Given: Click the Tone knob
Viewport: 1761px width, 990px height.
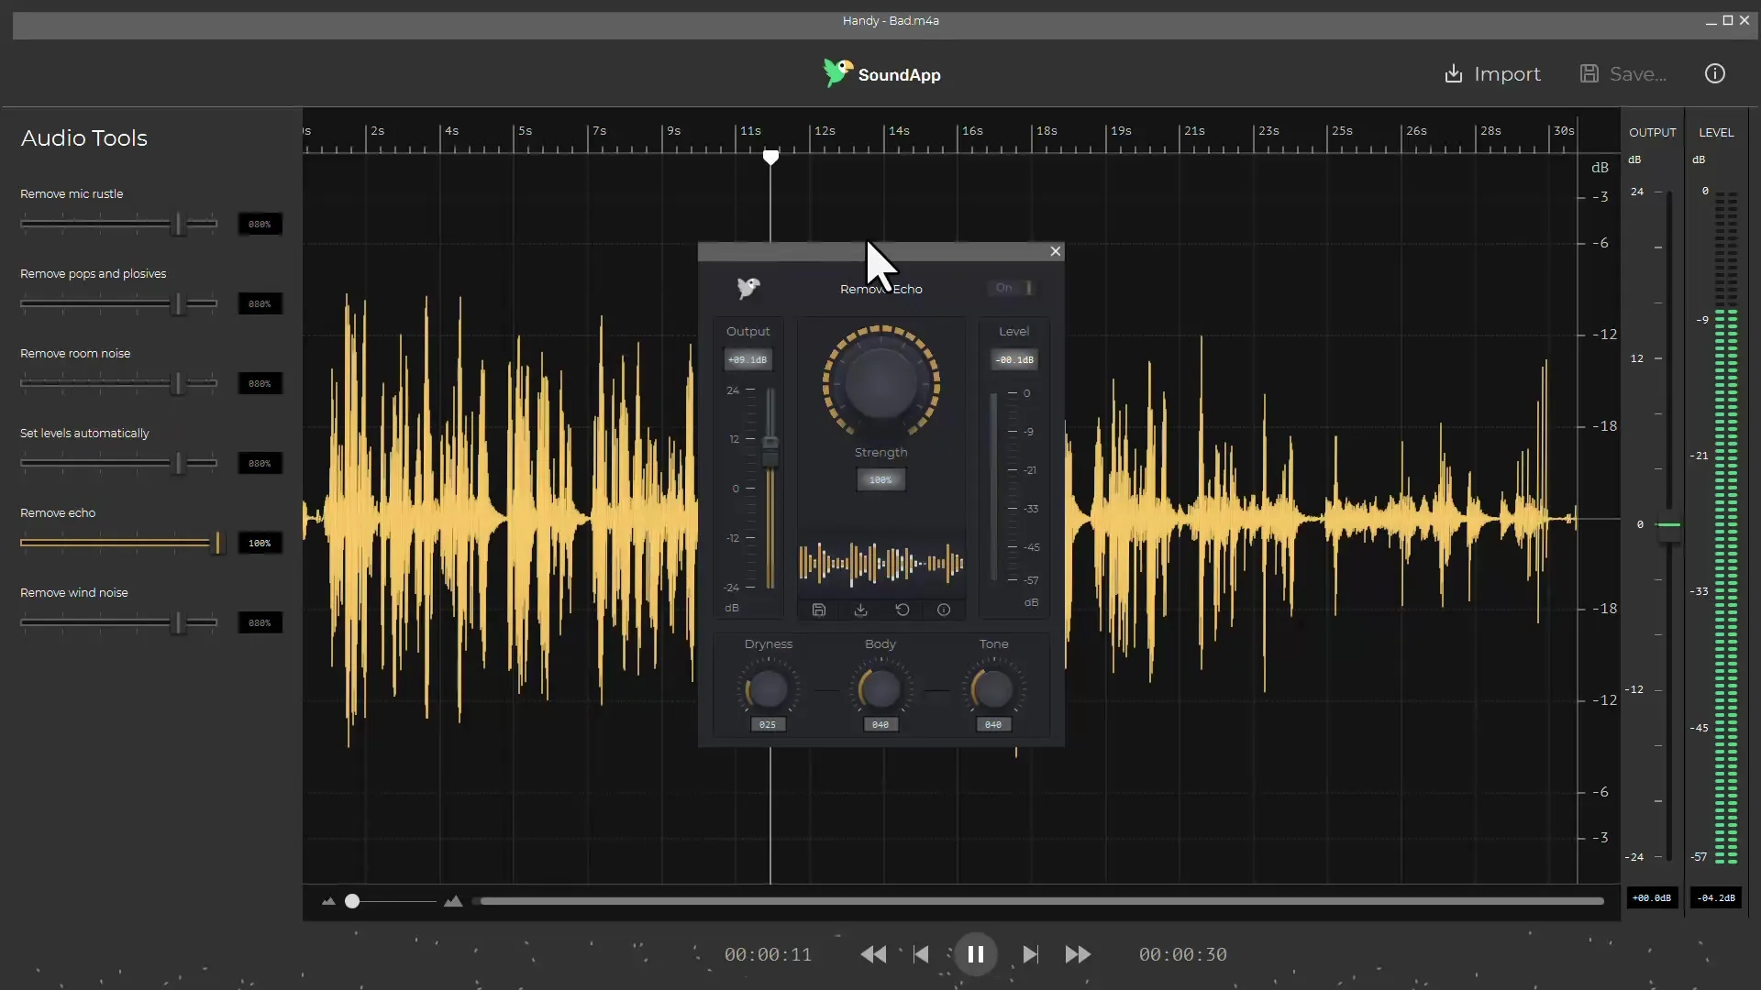Looking at the screenshot, I should (992, 689).
